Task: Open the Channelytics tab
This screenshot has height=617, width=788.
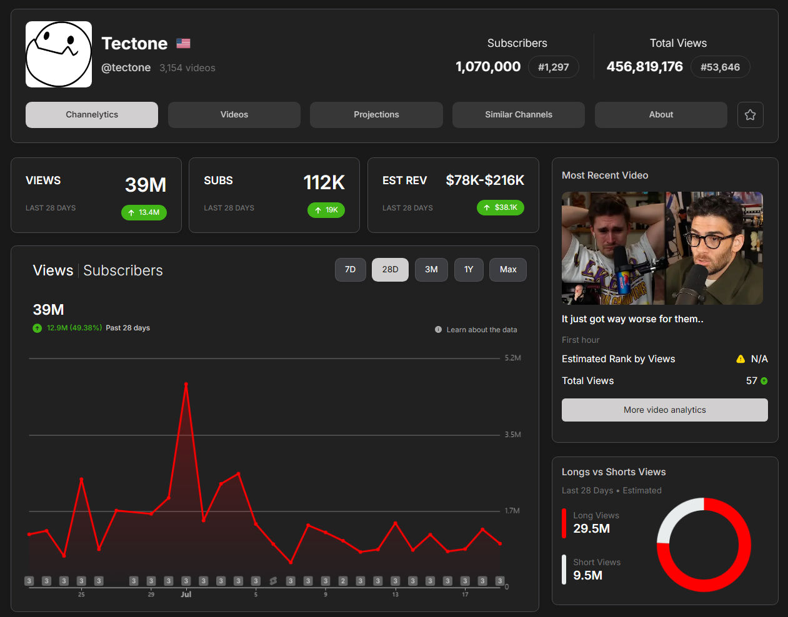Action: [92, 115]
